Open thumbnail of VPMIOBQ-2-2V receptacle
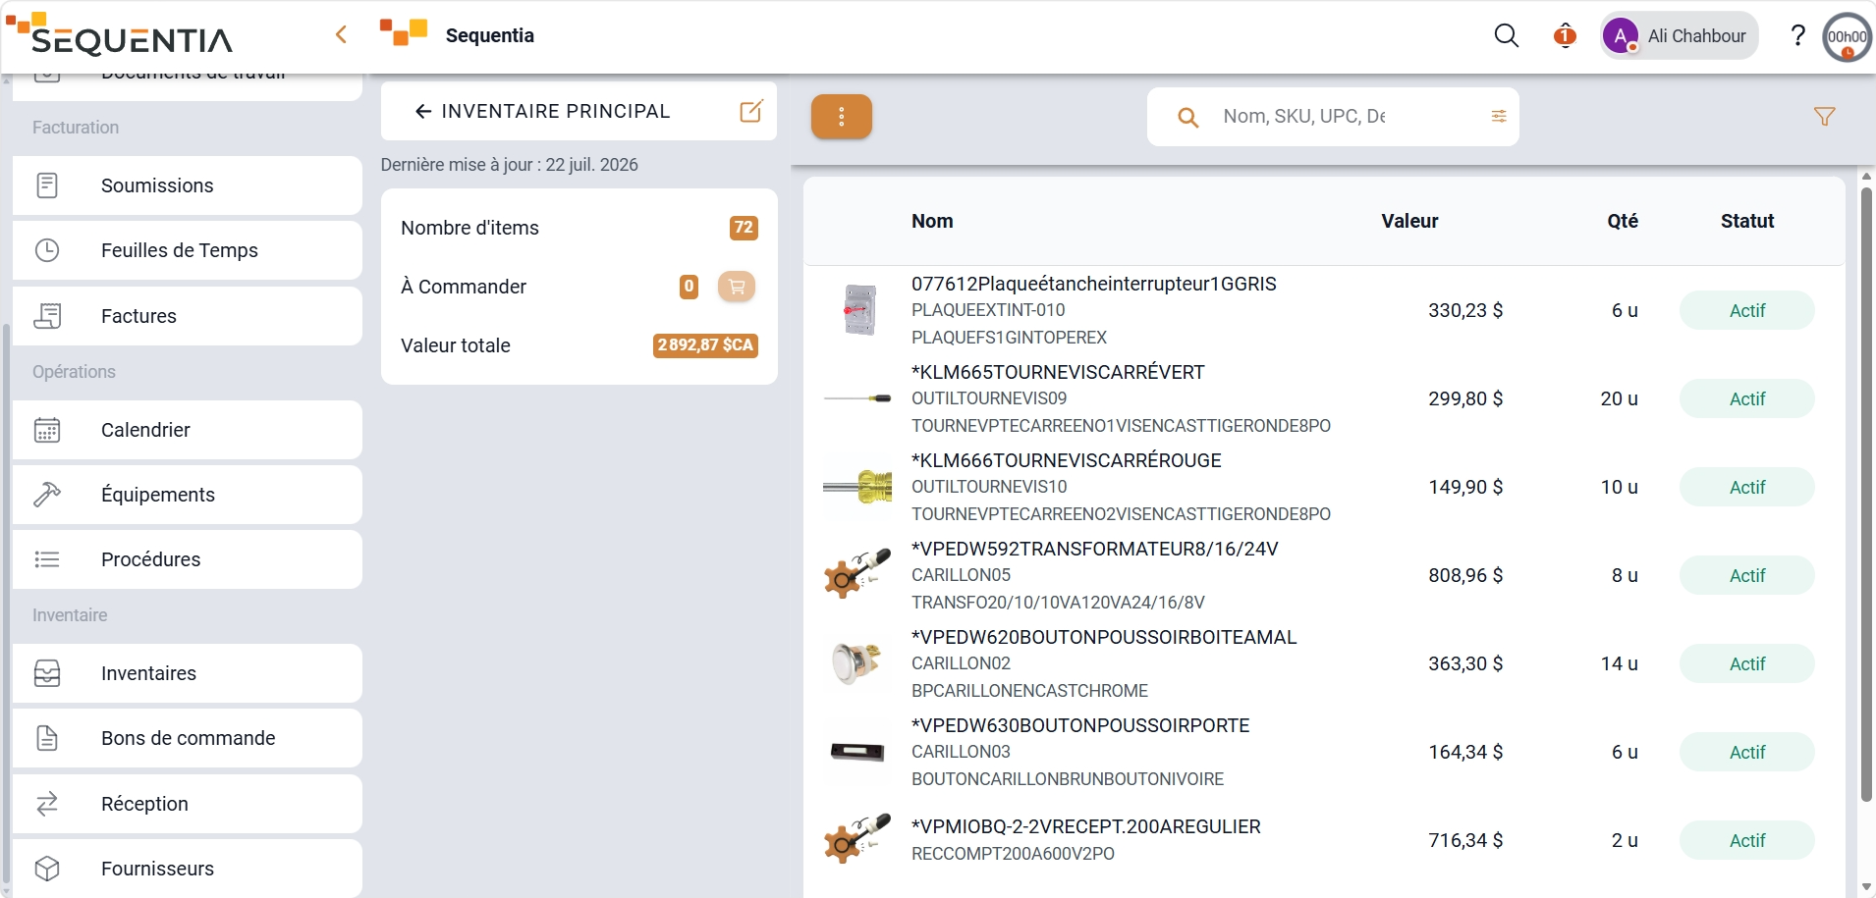 tap(857, 839)
